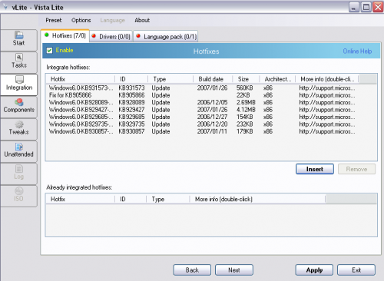Click the Back button
The width and height of the screenshot is (384, 281).
[x=192, y=270]
